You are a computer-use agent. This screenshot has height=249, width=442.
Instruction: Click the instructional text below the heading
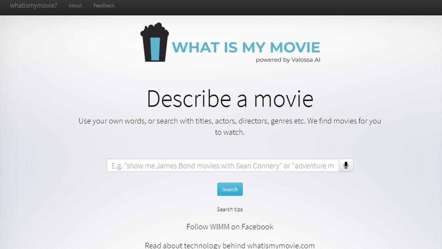pyautogui.click(x=229, y=126)
